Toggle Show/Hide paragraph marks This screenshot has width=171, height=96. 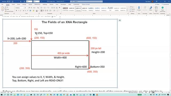point(59,8)
